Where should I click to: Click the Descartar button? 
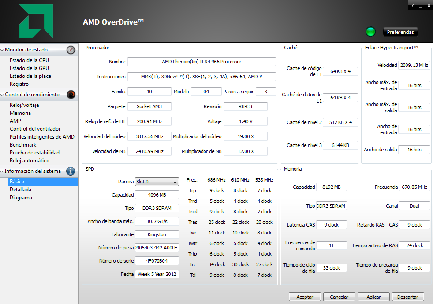click(x=408, y=297)
